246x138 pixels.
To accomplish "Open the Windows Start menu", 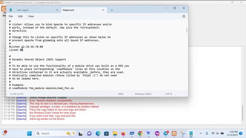I will 29,133.
